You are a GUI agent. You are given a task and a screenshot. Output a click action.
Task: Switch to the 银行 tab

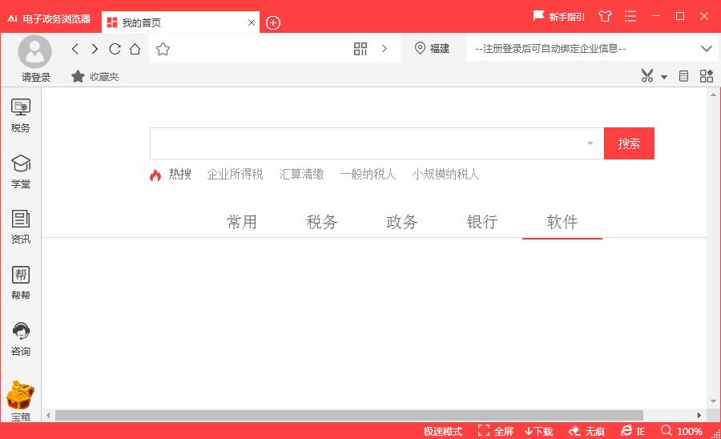point(482,222)
